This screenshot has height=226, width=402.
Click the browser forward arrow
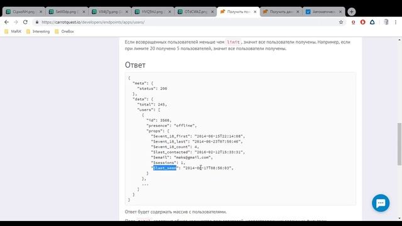point(16,23)
